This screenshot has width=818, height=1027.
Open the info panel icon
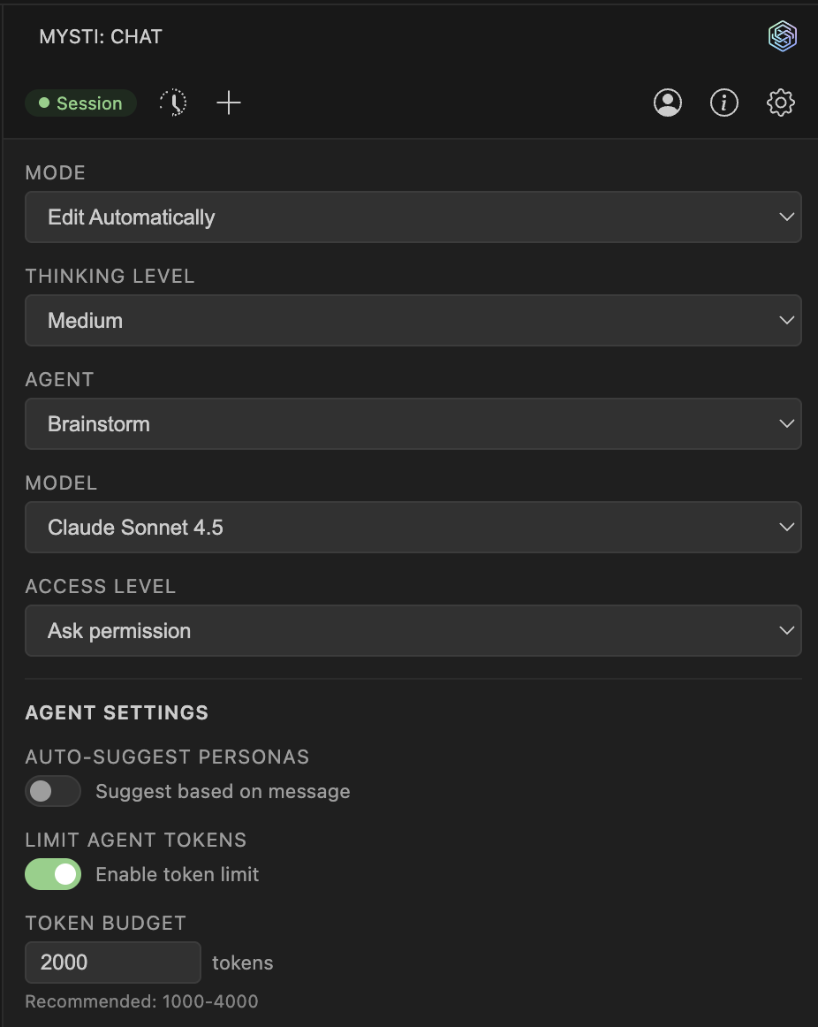tap(724, 103)
